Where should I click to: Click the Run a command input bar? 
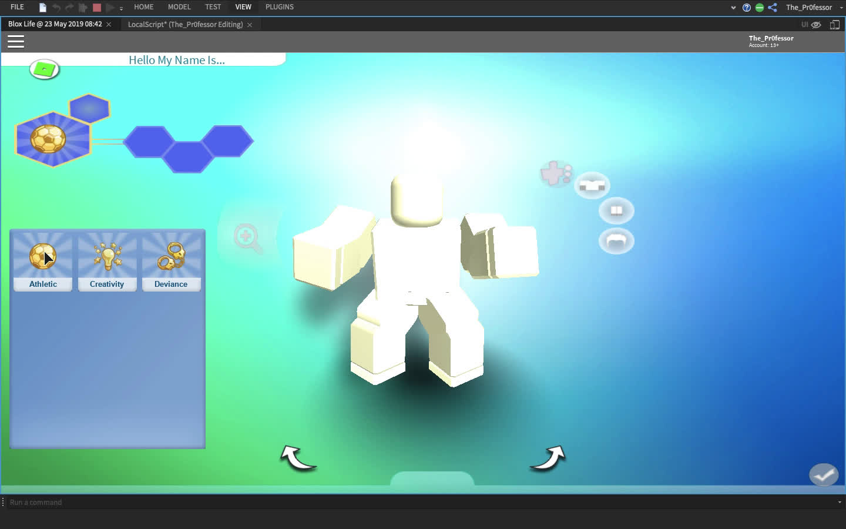[x=420, y=503]
